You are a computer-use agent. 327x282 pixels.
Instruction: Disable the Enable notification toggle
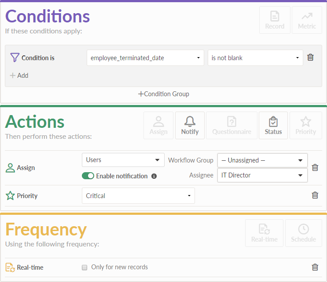(88, 176)
